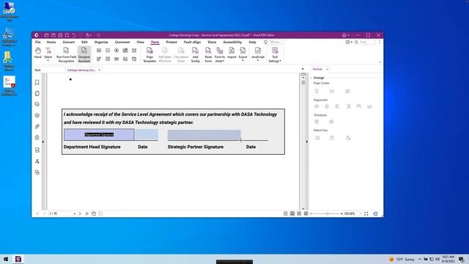This screenshot has width=469, height=264.
Task: Close the Format panel tab
Action: tap(328, 70)
